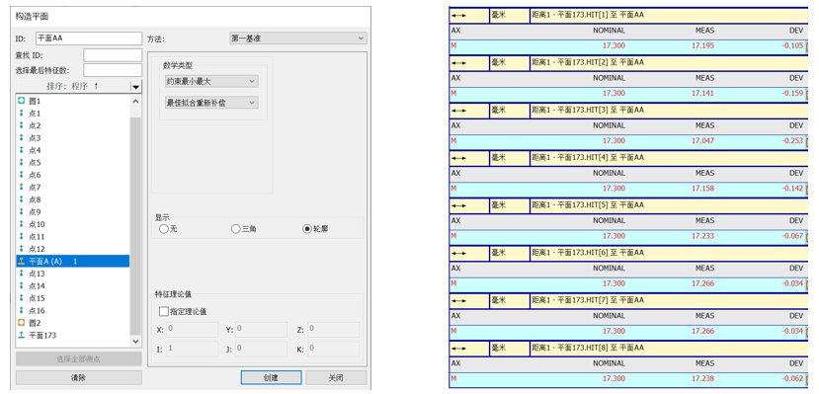Select the 平面173 plane icon in list

pyautogui.click(x=22, y=336)
